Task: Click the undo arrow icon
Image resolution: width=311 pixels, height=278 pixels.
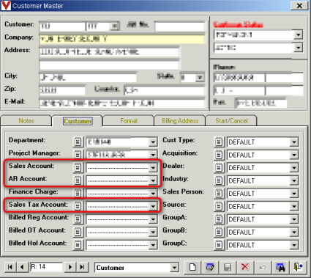Action: [x=263, y=267]
